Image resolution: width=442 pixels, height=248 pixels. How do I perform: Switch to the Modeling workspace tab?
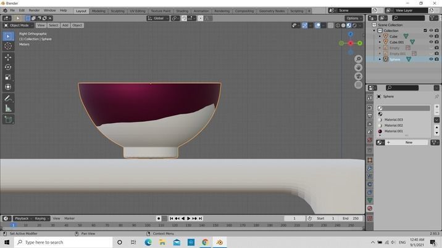pyautogui.click(x=99, y=11)
